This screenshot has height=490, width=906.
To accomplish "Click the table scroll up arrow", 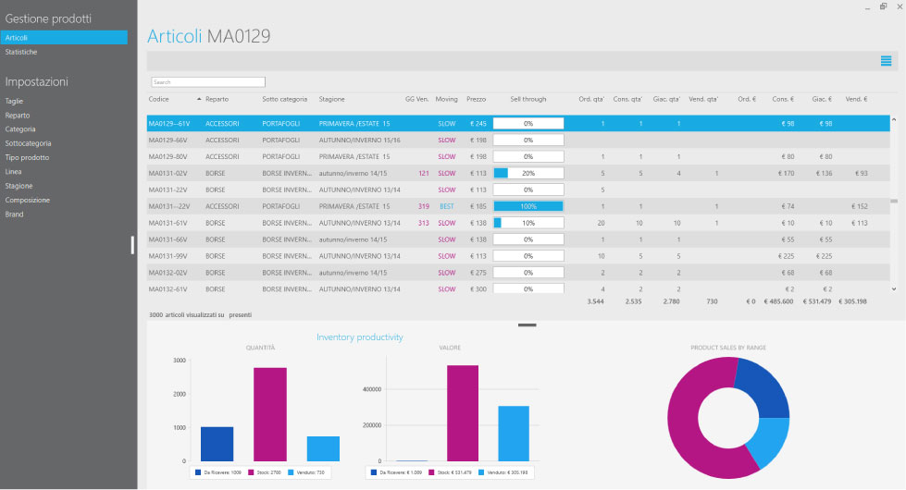I will coord(894,120).
